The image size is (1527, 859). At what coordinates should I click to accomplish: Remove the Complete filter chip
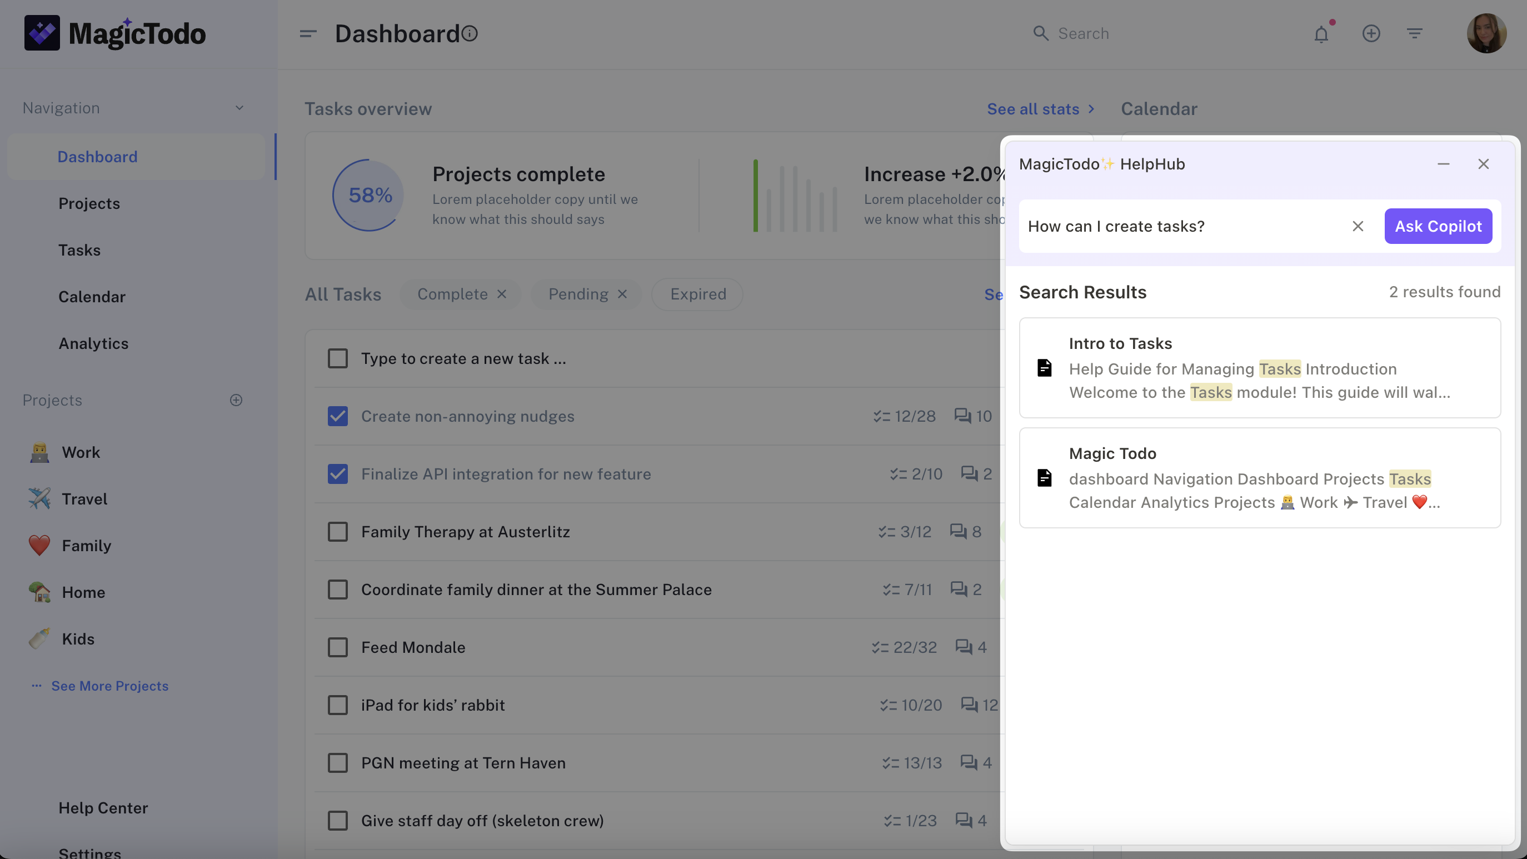[501, 294]
